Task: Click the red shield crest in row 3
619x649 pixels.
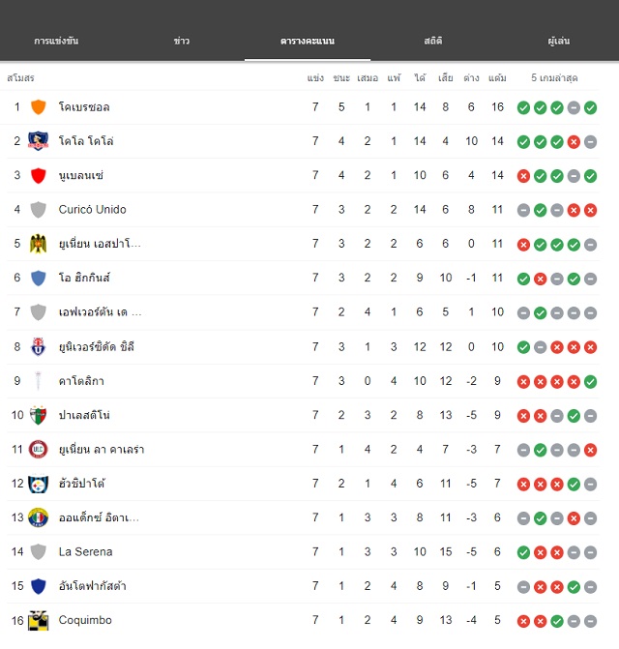Action: (38, 175)
